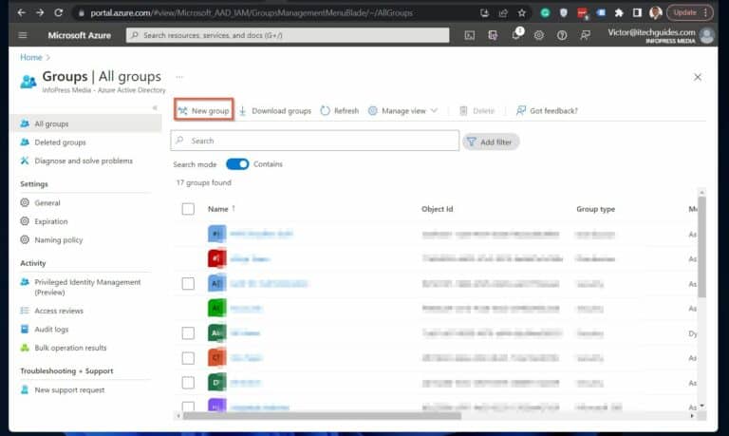729x436 pixels.
Task: Click the Home breadcrumb link
Action: coord(31,57)
